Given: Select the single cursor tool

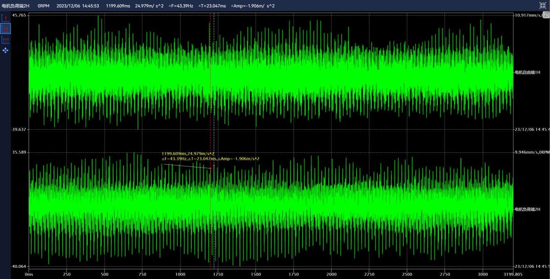Looking at the screenshot, I should pos(5,18).
